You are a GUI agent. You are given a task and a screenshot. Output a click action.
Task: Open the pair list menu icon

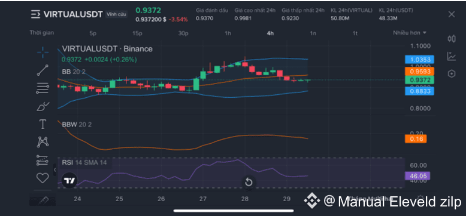coord(36,14)
